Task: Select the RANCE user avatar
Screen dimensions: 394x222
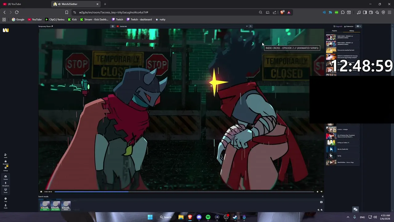Action: (66, 206)
